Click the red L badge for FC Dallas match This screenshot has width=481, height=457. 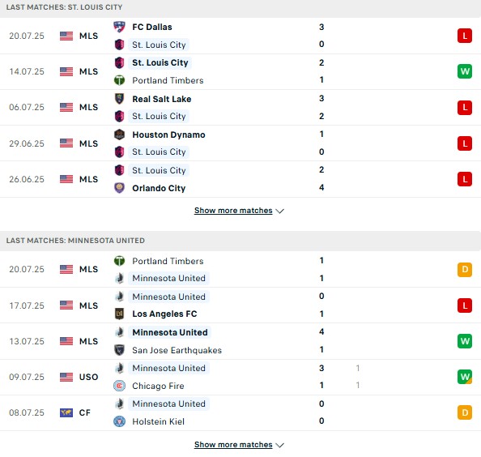pos(465,36)
